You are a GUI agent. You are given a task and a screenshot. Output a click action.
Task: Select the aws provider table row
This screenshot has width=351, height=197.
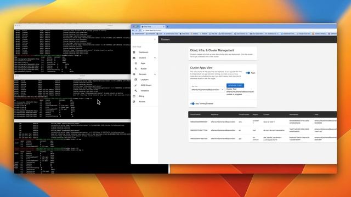click(262, 122)
